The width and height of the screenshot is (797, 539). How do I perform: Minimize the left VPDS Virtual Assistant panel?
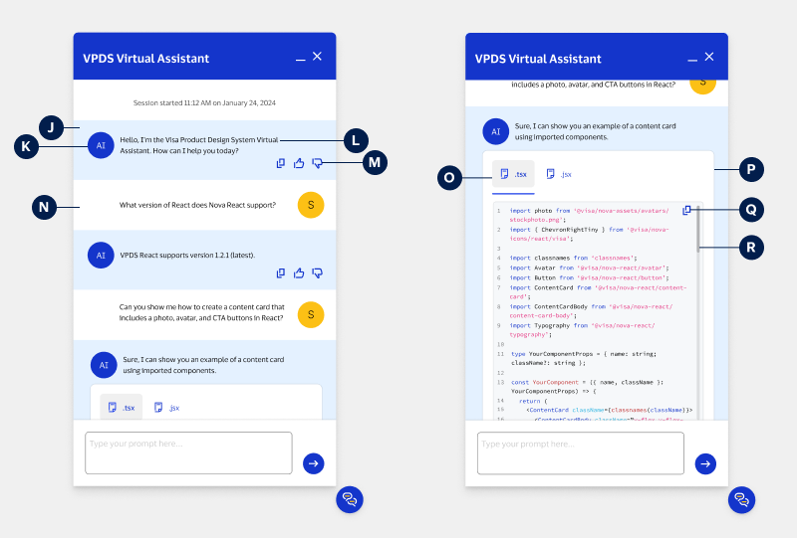(x=301, y=60)
